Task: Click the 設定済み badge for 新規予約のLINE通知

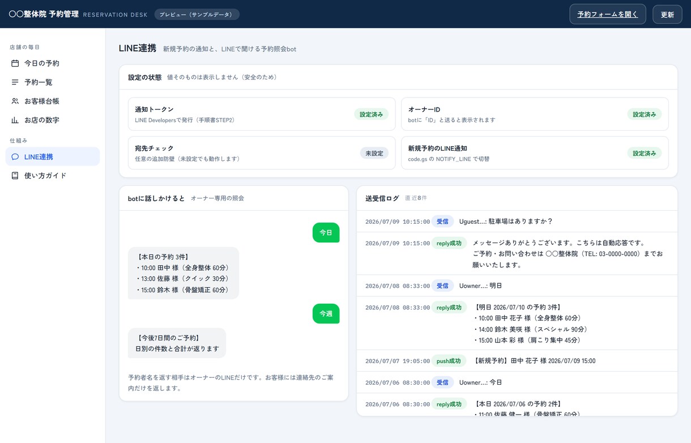Action: coord(644,153)
